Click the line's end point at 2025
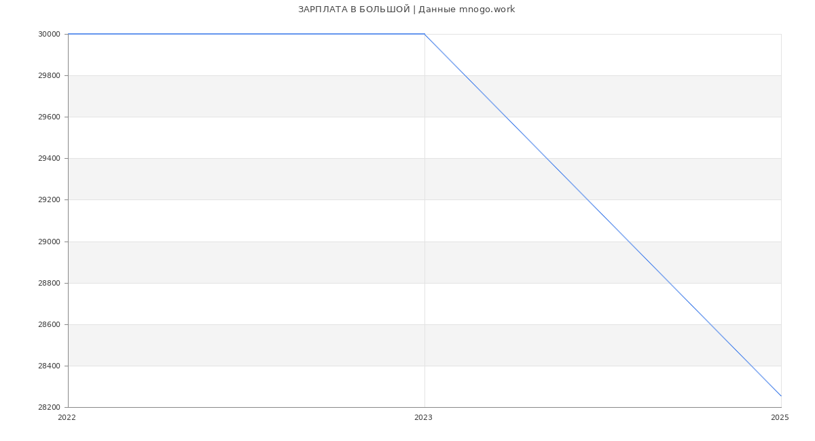Viewport: 815px width, 441px height. (781, 396)
